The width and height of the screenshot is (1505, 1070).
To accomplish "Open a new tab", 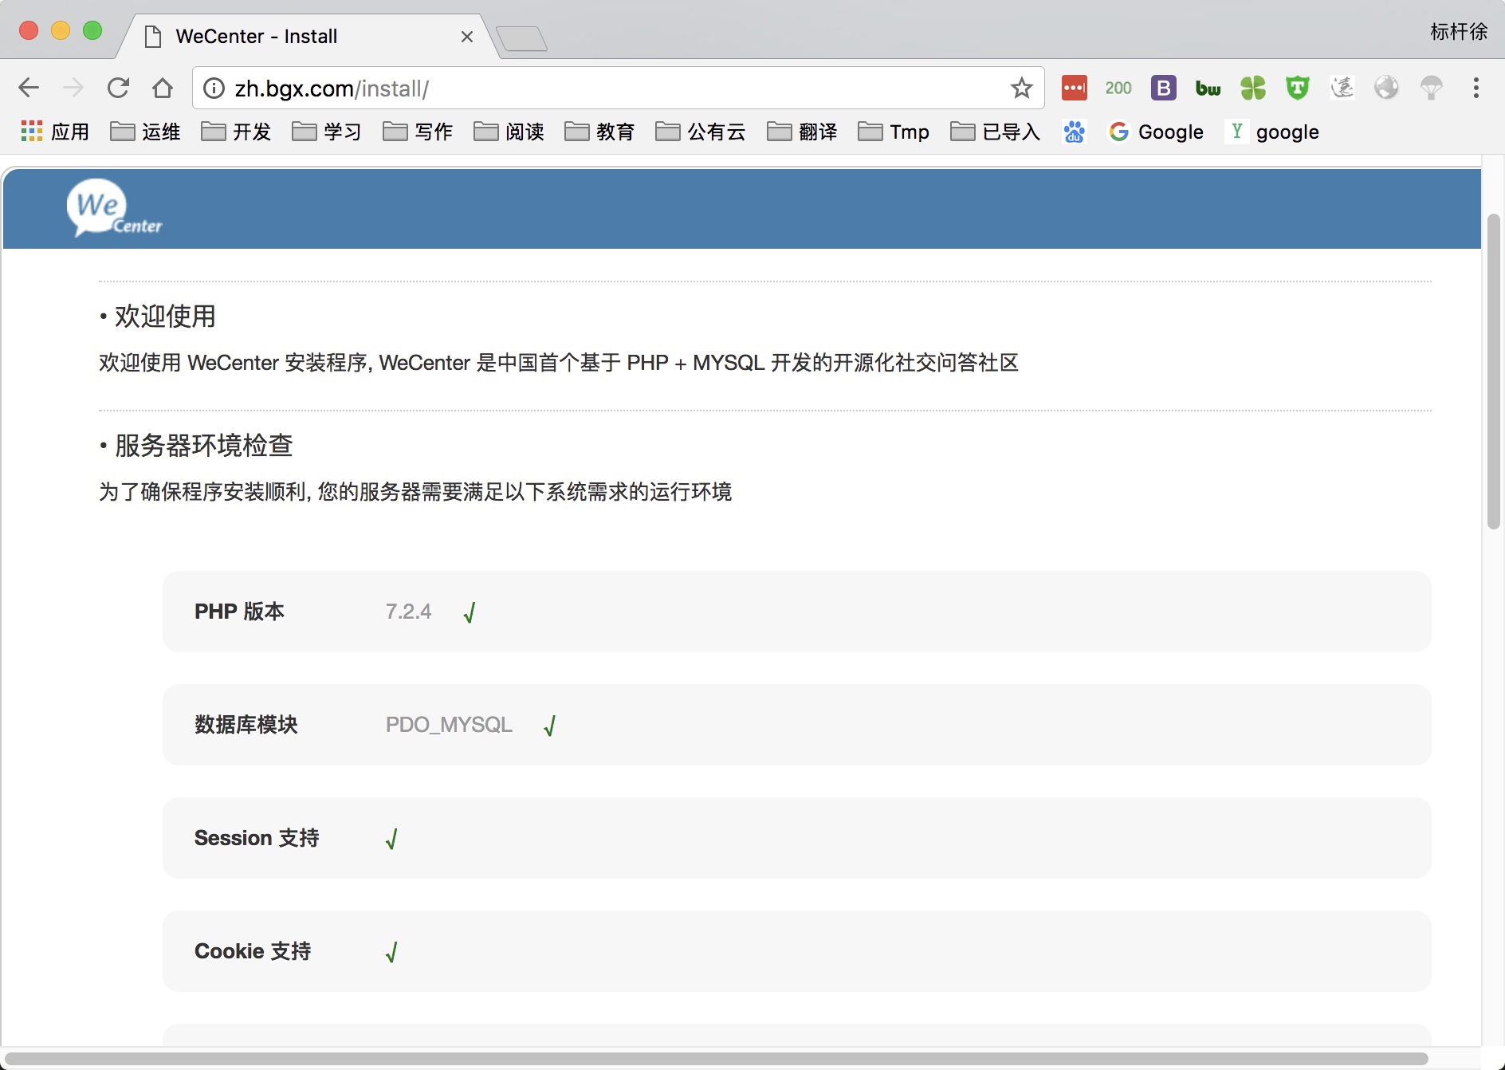I will click(x=521, y=38).
